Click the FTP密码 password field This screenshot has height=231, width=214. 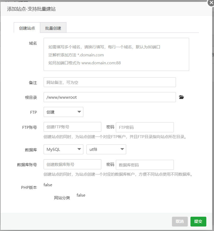(x=145, y=127)
